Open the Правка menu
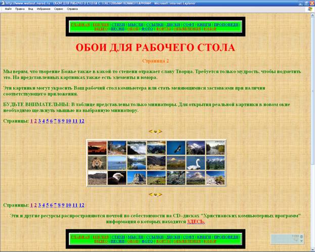The width and height of the screenshot is (315, 252). coord(20,9)
